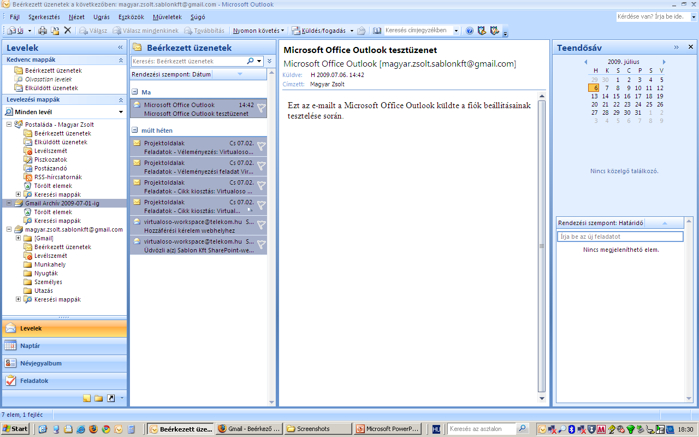Select the Levélszemét folder under Postaláda
This screenshot has height=437, width=699.
point(51,151)
